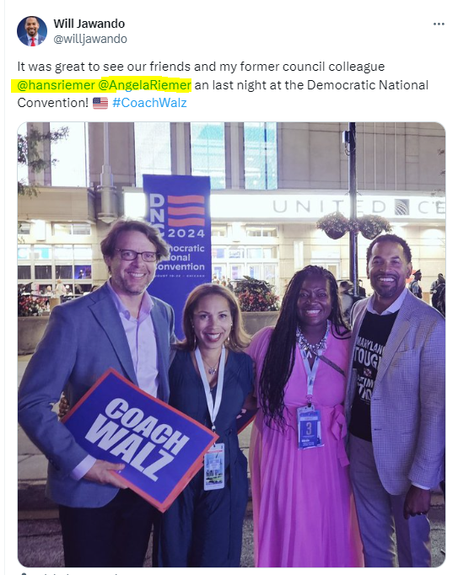Click the red-white striped DNC logo

[x=186, y=211]
